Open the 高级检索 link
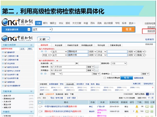The image size is (157, 117). (x=151, y=31)
